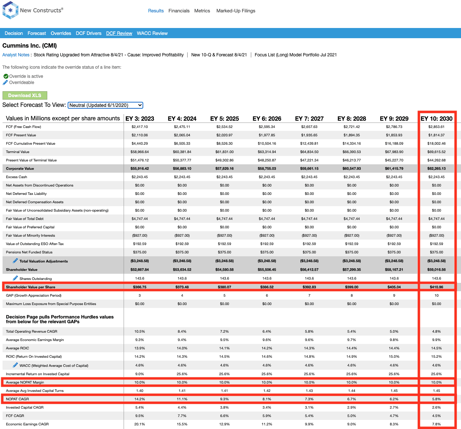This screenshot has width=461, height=429.
Task: Switch to the DCF Drivers tab
Action: (x=89, y=33)
